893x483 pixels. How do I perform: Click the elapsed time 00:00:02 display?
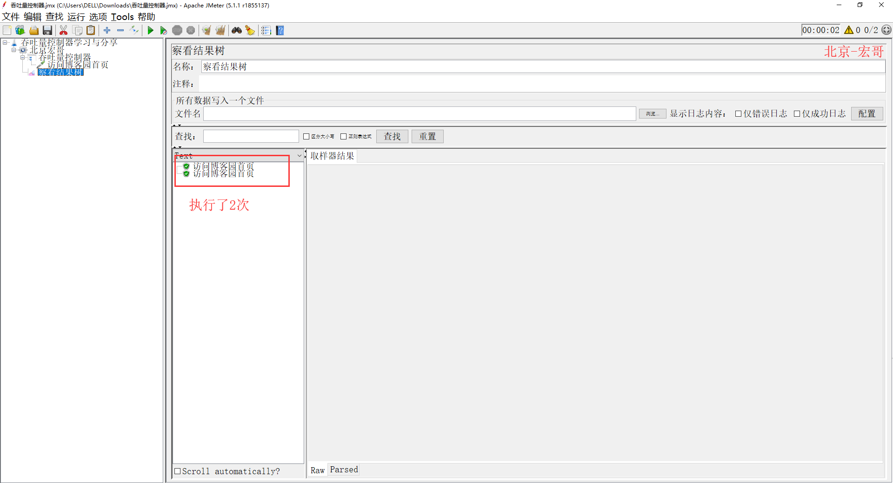tap(821, 30)
